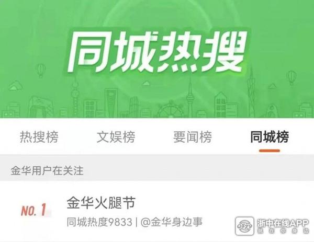Click the NO. 1 rank badge

pos(34,210)
